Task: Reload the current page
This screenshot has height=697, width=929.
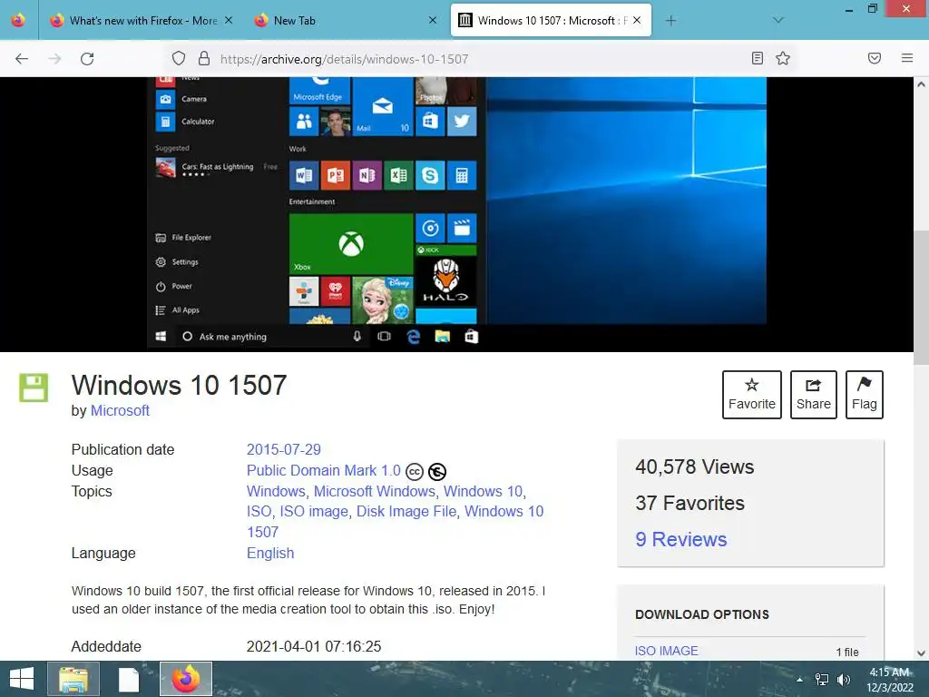Action: [87, 59]
